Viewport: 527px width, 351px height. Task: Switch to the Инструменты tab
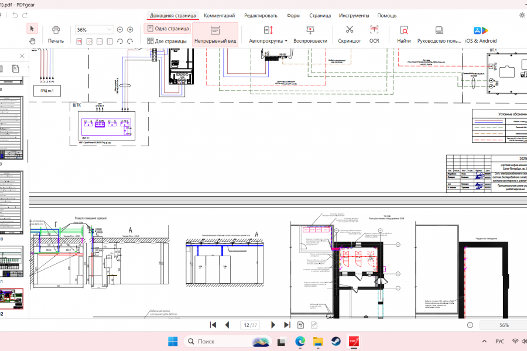[354, 15]
